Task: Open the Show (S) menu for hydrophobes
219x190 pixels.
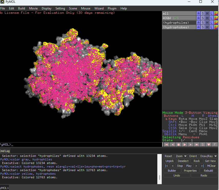Action: (203, 27)
